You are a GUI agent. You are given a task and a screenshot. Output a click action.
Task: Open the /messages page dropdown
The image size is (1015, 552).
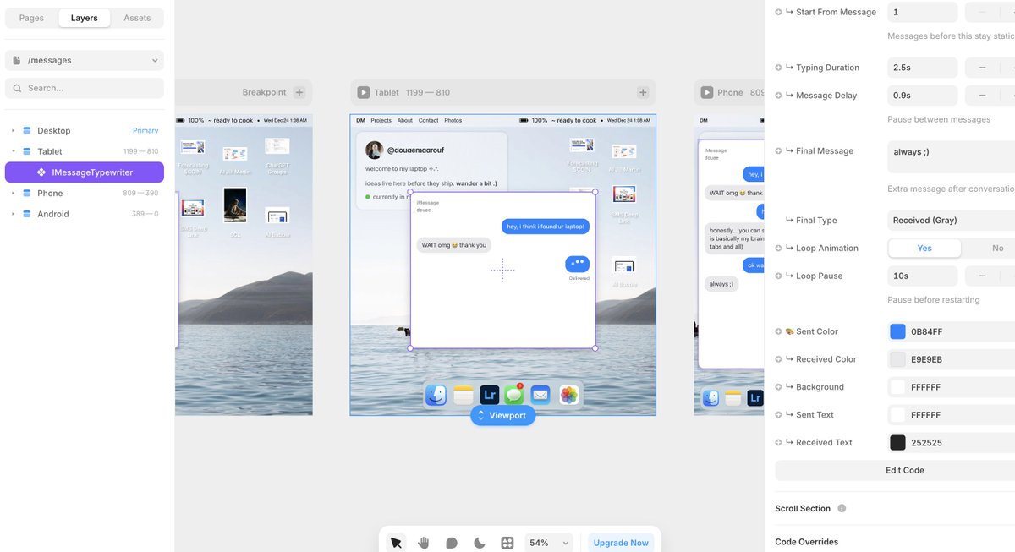click(x=85, y=60)
